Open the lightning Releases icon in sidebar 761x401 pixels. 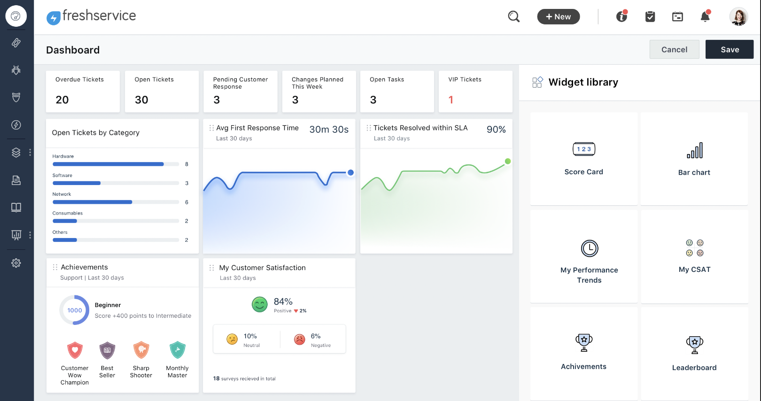tap(16, 125)
